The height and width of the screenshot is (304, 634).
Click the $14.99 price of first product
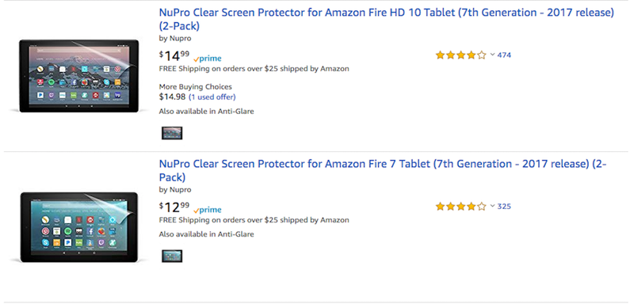[174, 55]
